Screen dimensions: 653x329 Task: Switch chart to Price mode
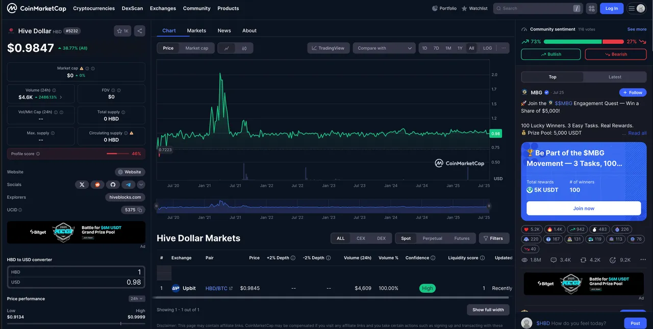click(168, 48)
